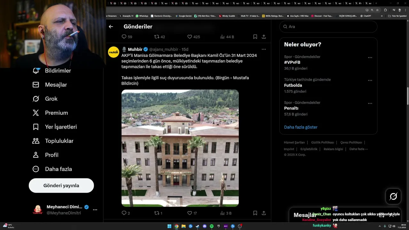This screenshot has height=230, width=409.
Task: Open Hizmet Şartları footer link
Action: 294,142
